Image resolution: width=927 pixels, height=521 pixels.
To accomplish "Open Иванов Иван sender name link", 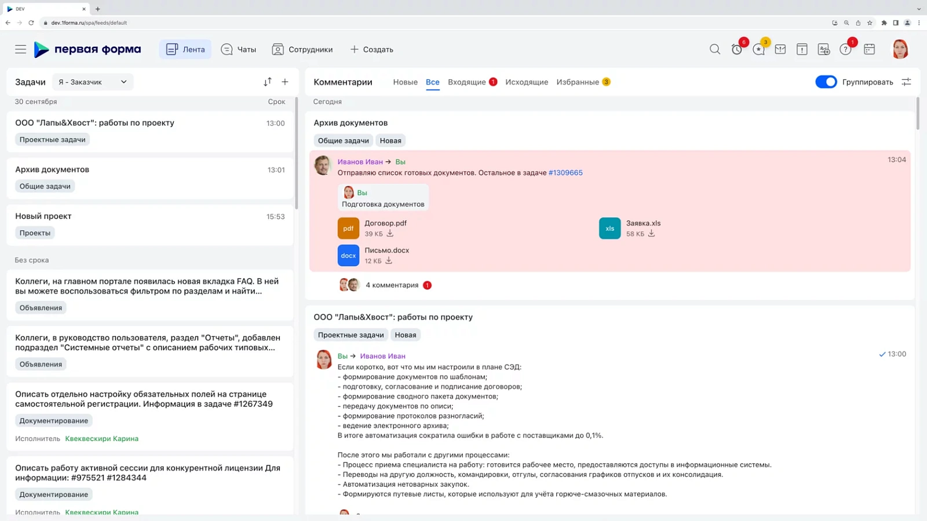I will click(x=360, y=162).
